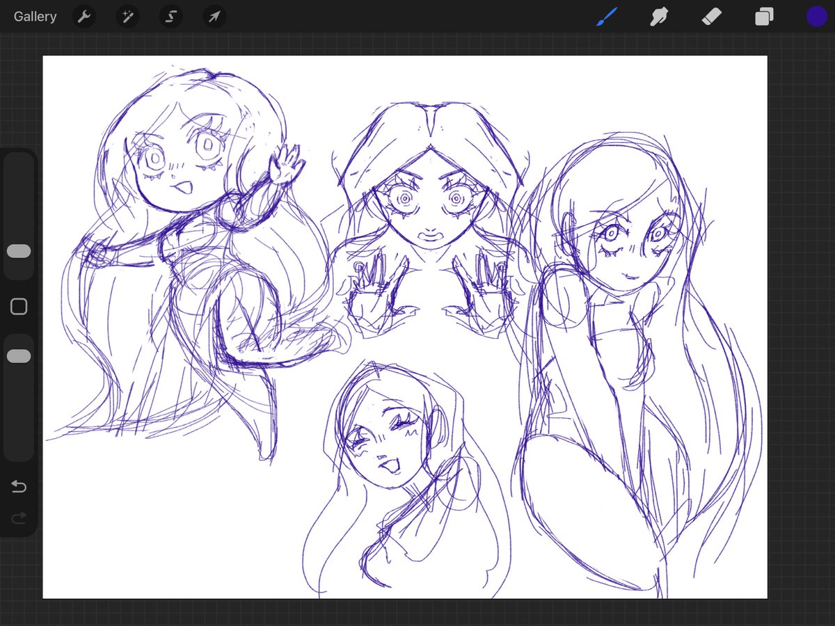Tap the sidebar Modify square button
Image resolution: width=835 pixels, height=626 pixels.
pos(19,307)
